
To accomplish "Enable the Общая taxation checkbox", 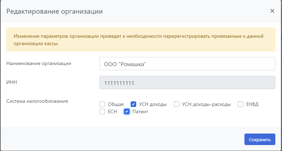I will pos(102,104).
